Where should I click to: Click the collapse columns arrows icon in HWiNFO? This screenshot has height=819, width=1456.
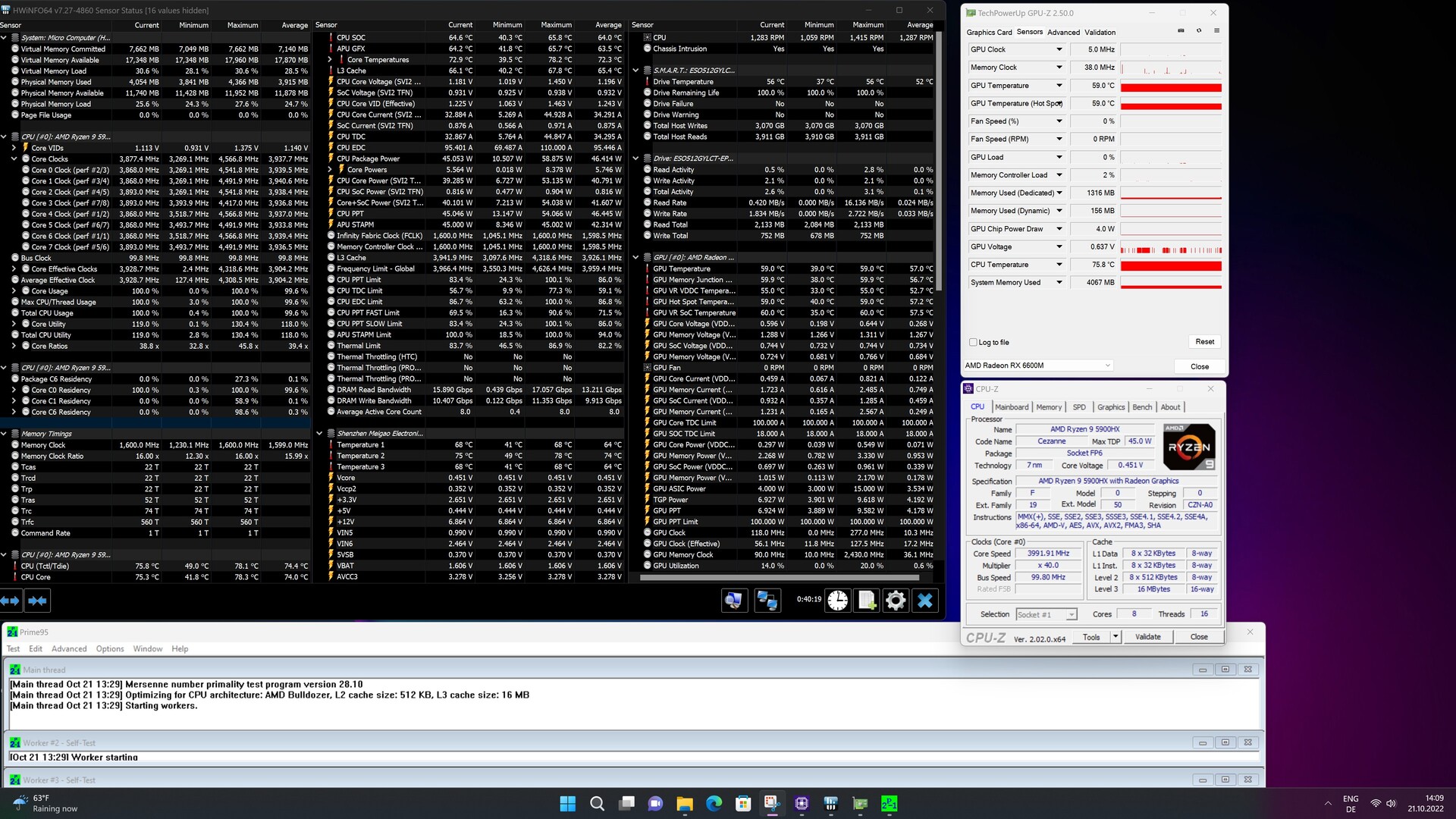[x=37, y=601]
